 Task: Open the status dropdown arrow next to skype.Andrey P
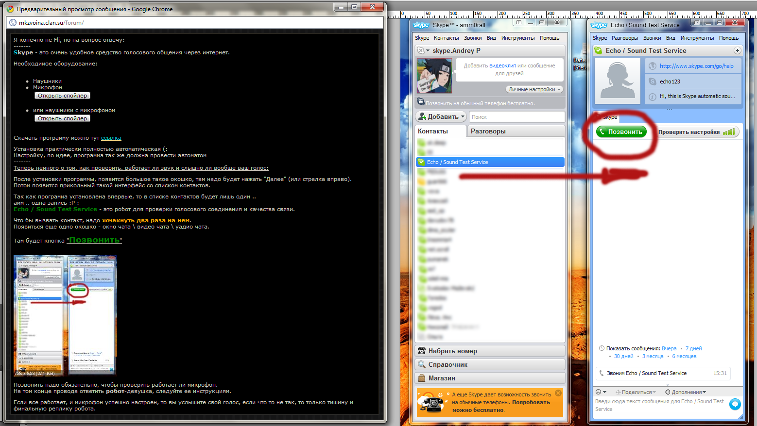point(428,51)
